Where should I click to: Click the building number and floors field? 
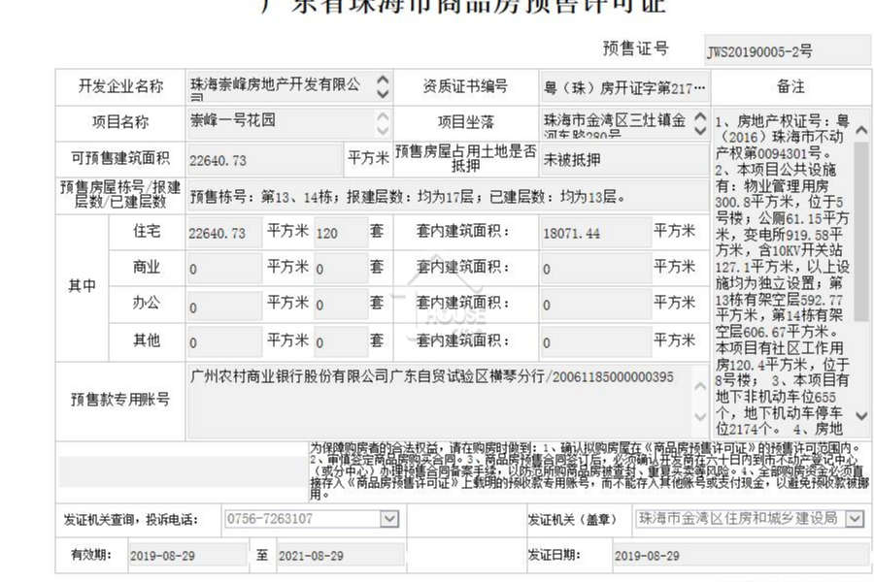pyautogui.click(x=448, y=196)
